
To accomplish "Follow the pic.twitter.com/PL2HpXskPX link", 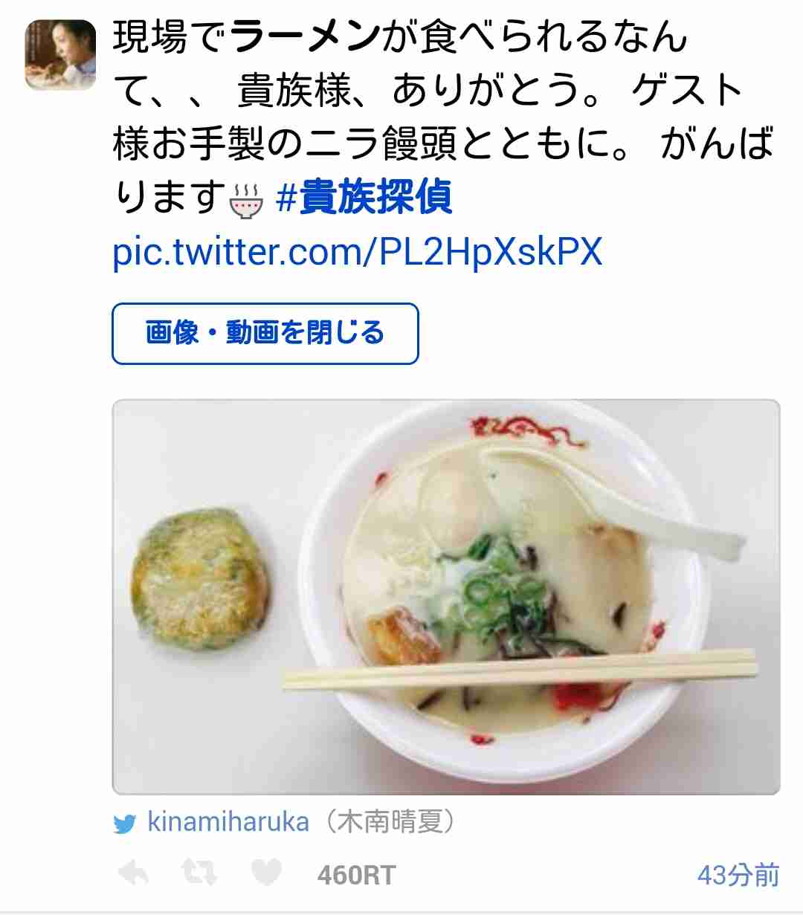I will [357, 252].
